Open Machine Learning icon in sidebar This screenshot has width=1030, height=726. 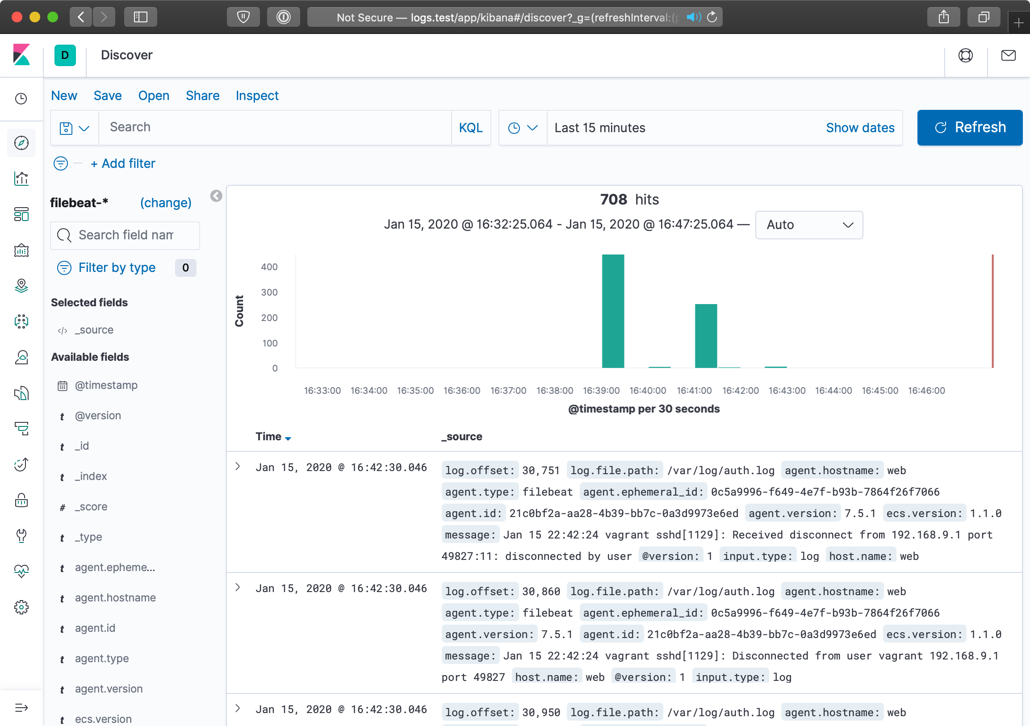(x=21, y=321)
